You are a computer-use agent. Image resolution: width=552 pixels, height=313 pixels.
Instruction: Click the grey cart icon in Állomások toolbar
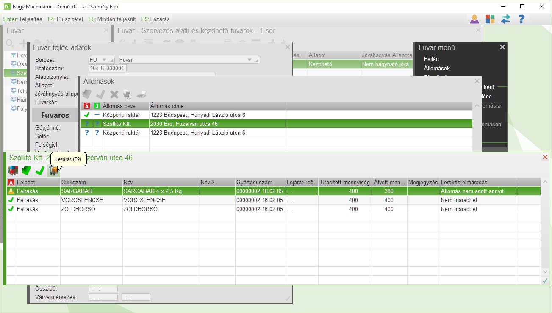click(x=128, y=94)
